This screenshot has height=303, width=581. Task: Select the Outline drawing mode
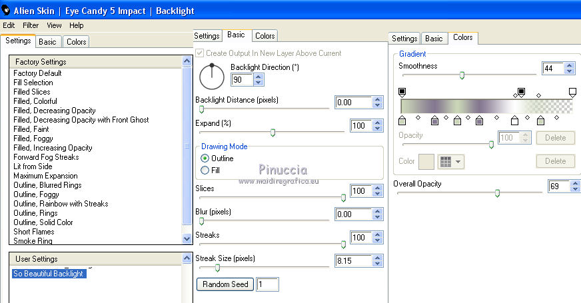pos(205,158)
